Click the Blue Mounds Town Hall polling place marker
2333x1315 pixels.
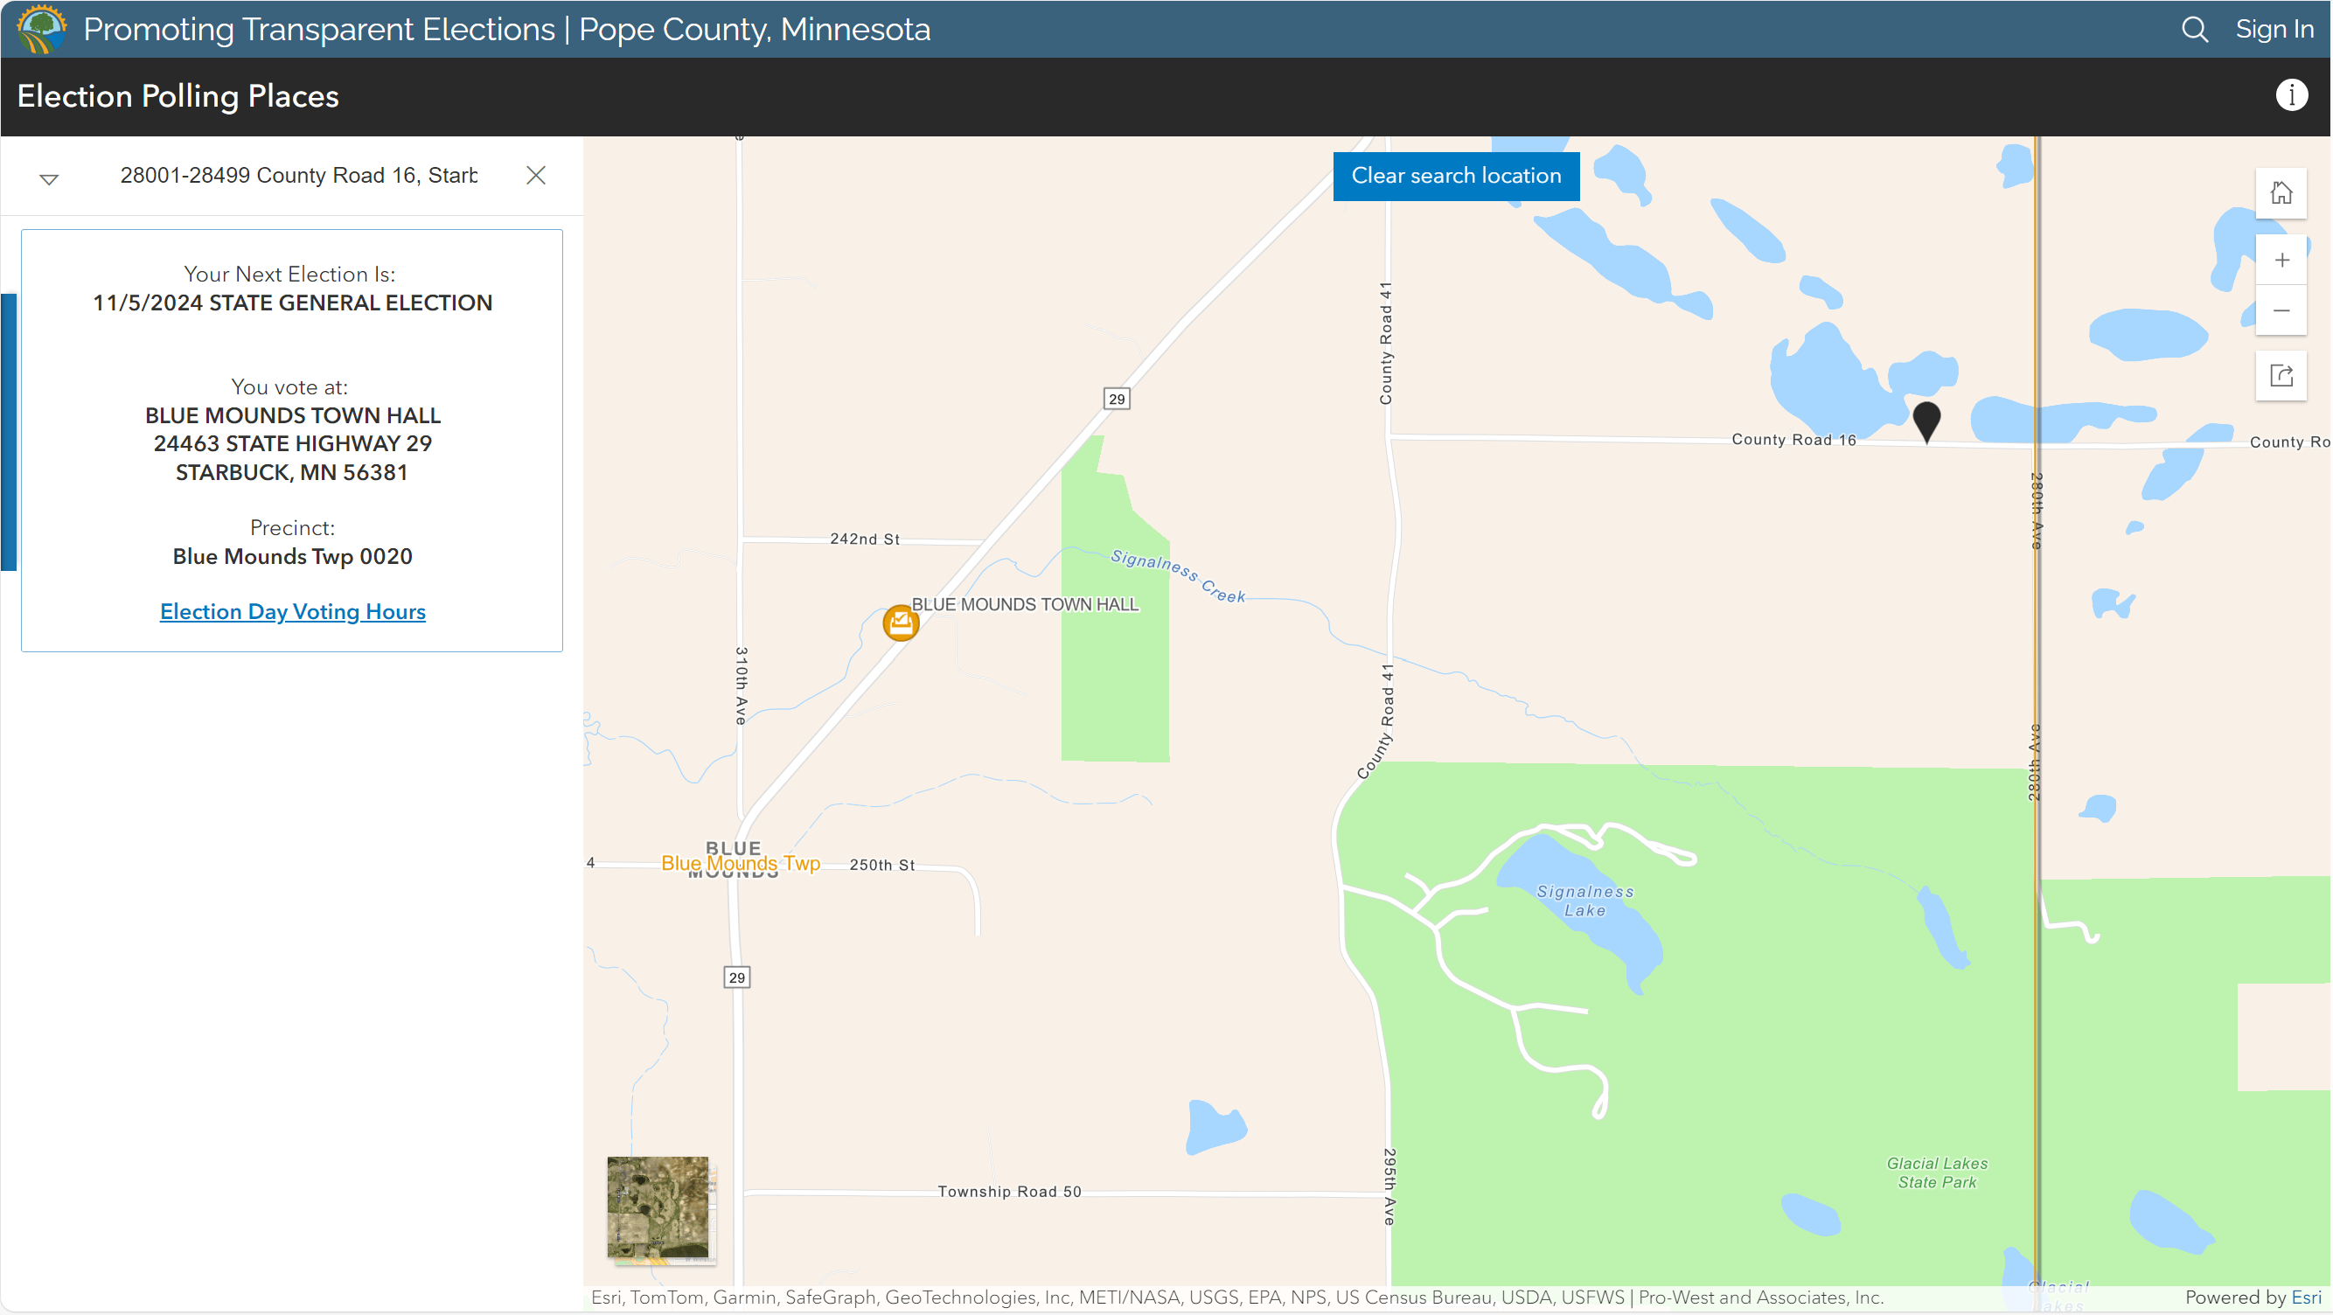[902, 623]
